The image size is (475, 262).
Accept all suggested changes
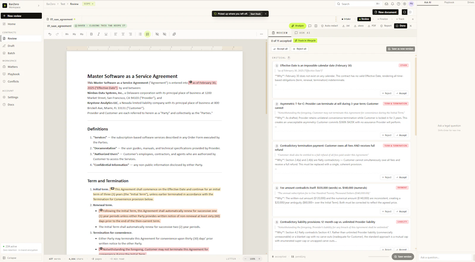click(x=281, y=49)
